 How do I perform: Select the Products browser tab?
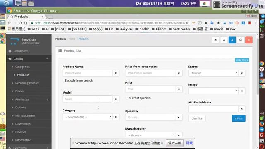[27, 17]
